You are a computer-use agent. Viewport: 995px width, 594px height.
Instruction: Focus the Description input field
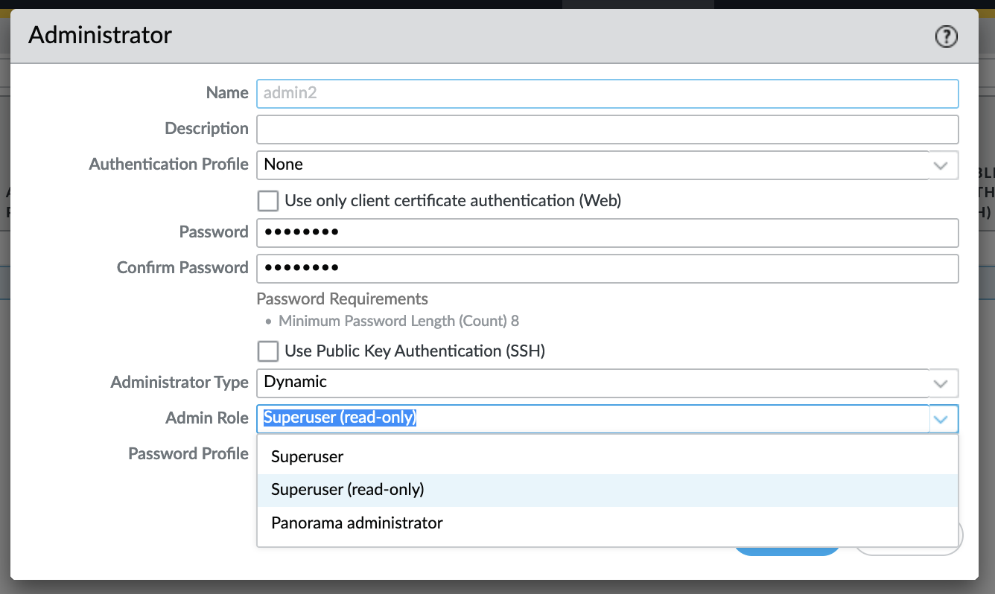click(x=607, y=129)
